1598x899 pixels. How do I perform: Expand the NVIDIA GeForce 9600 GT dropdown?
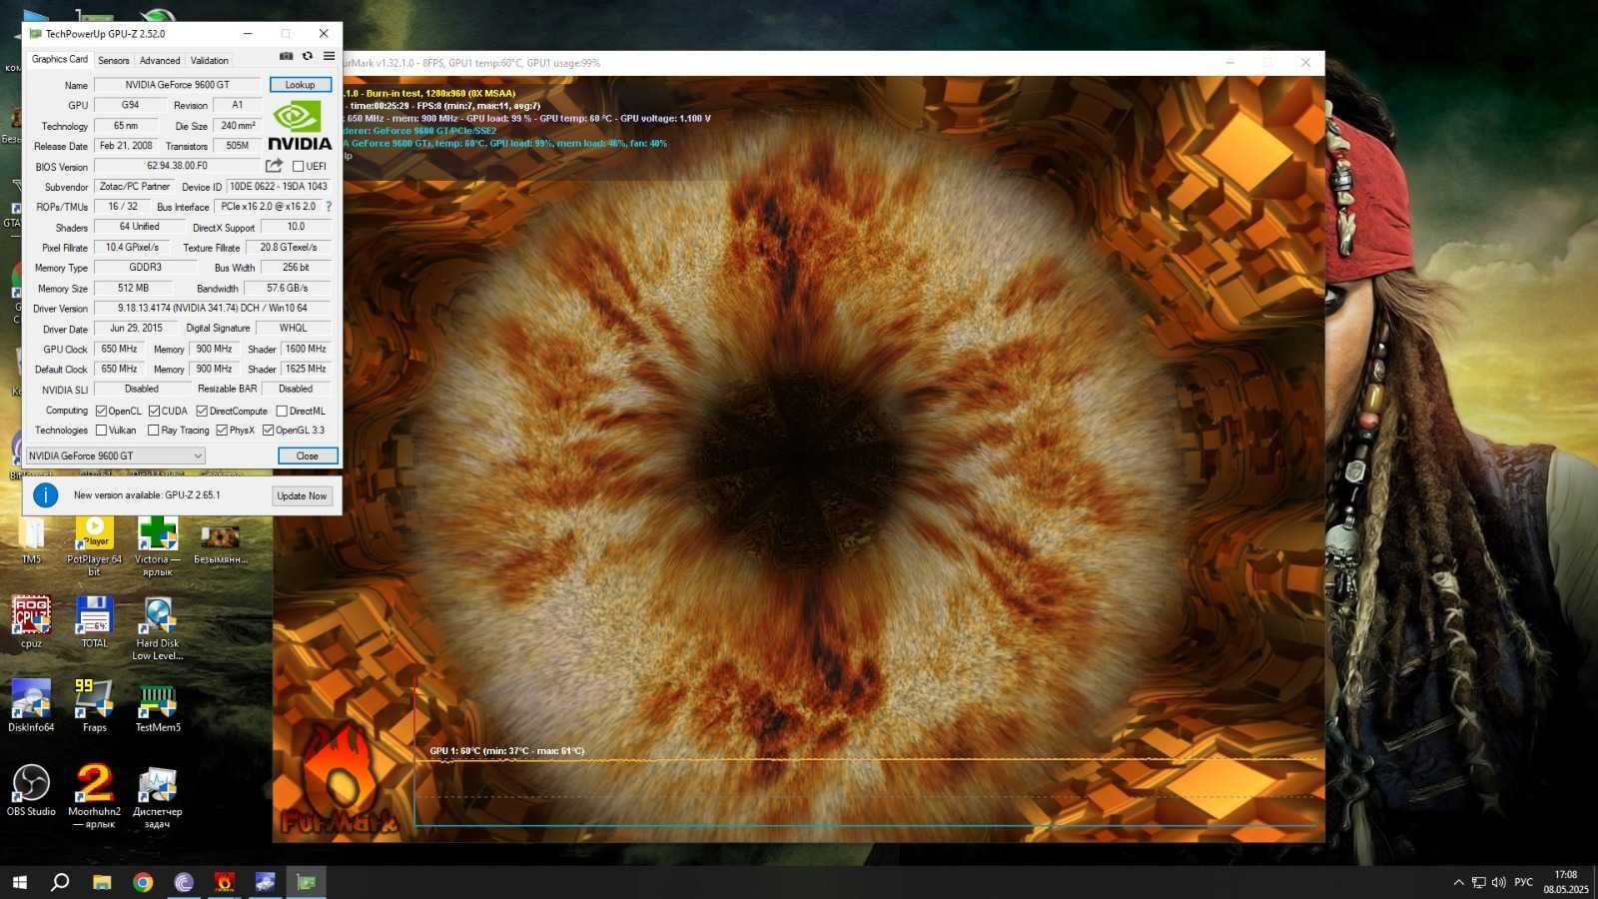[x=115, y=455]
